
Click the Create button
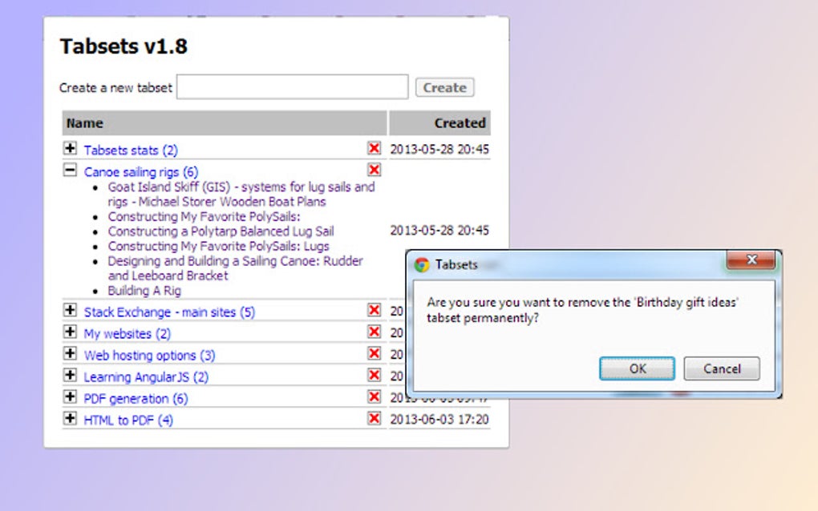click(x=444, y=87)
